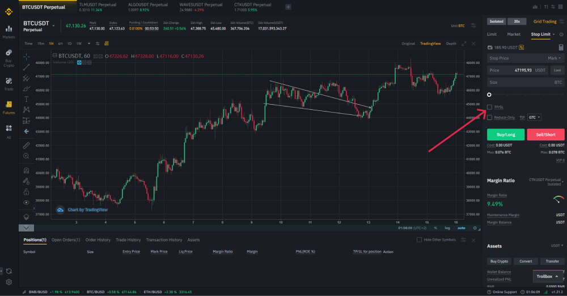567x296 pixels.
Task: Toggle magnet mode on chart
Action: click(x=27, y=170)
